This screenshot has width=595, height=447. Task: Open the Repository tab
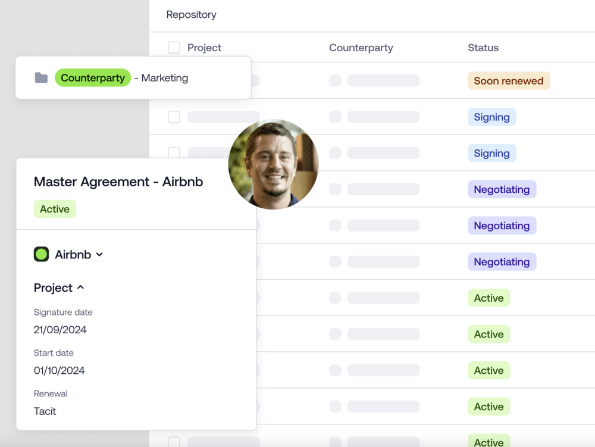(x=191, y=15)
